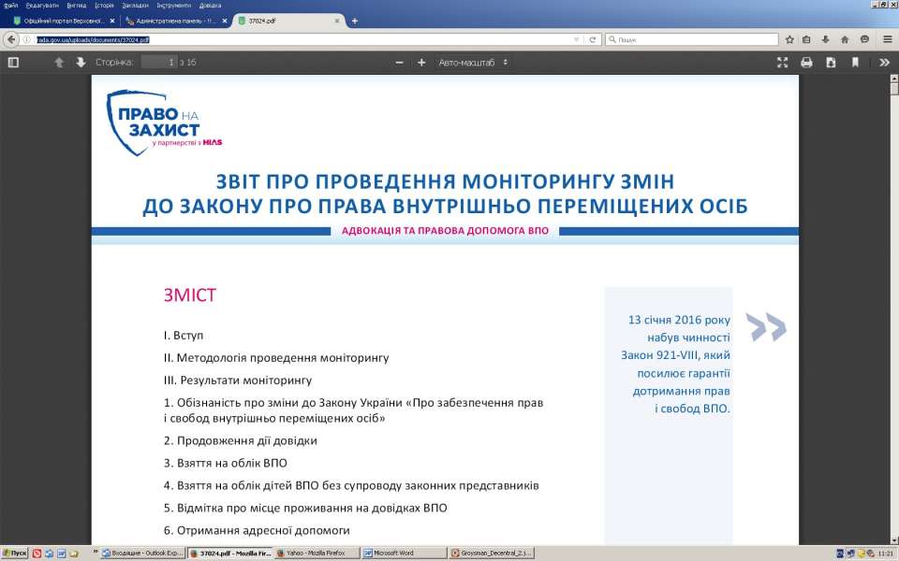Viewport: 899px width, 561px height.
Task: Bookmark this page with the star
Action: [x=789, y=40]
